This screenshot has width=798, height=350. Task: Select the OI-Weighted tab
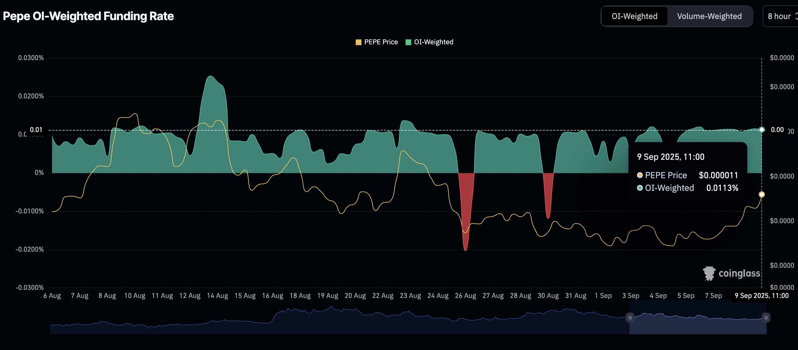(x=634, y=16)
